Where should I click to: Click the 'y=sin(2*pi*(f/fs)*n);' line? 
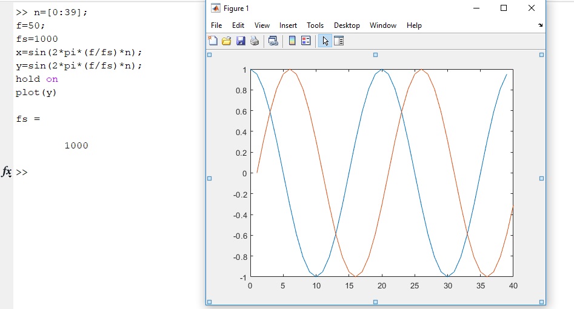click(79, 66)
